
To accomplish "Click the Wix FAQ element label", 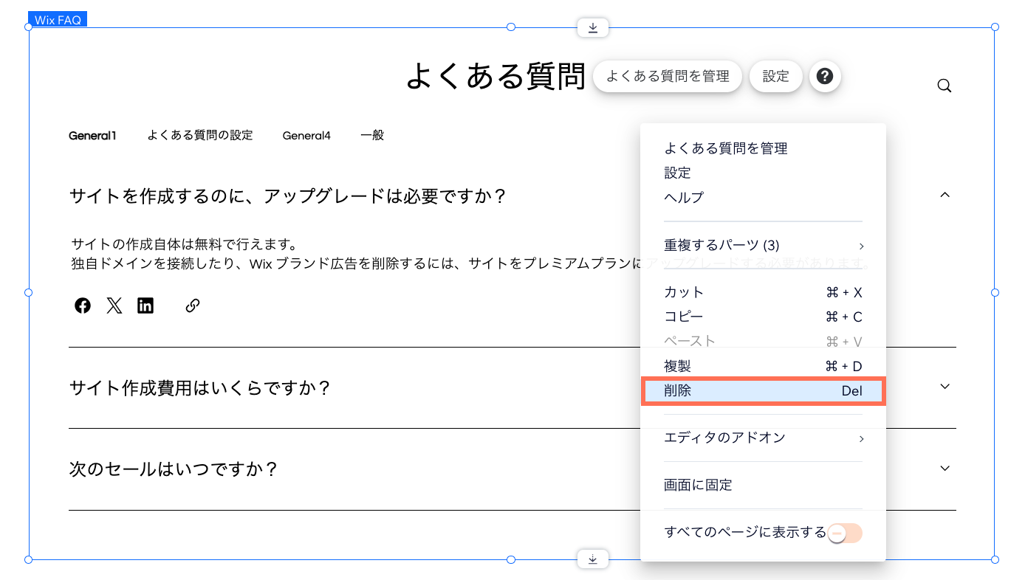I will tap(57, 19).
